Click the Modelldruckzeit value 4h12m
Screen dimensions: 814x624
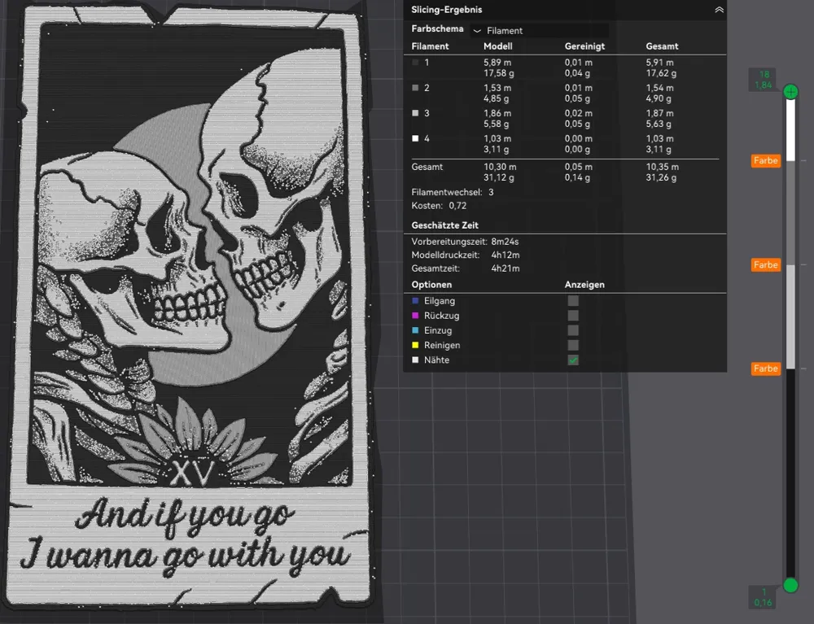click(505, 255)
